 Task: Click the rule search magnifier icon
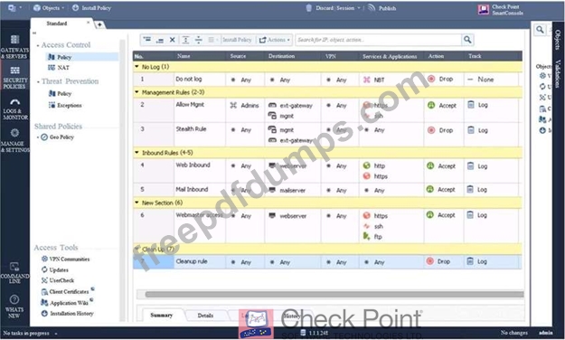pyautogui.click(x=467, y=40)
